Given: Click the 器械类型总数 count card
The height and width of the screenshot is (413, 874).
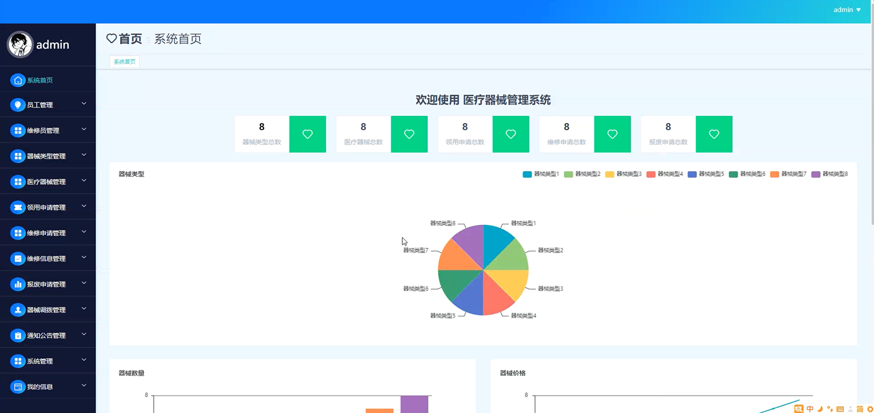Looking at the screenshot, I should tap(280, 134).
